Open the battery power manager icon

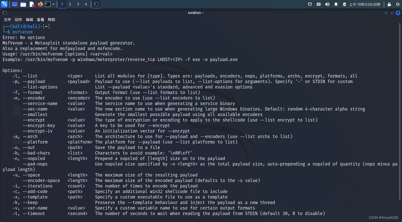[x=344, y=4]
